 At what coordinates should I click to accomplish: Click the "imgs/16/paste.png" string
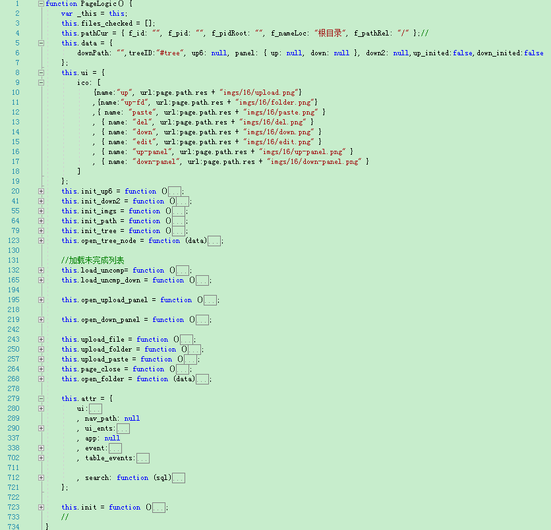click(281, 113)
